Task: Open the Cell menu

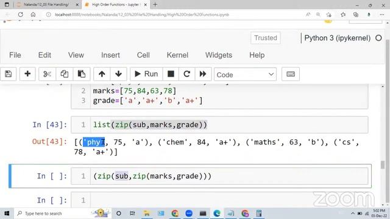Action: (143, 55)
